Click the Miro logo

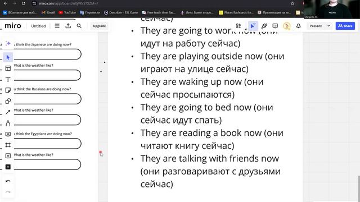tap(13, 26)
